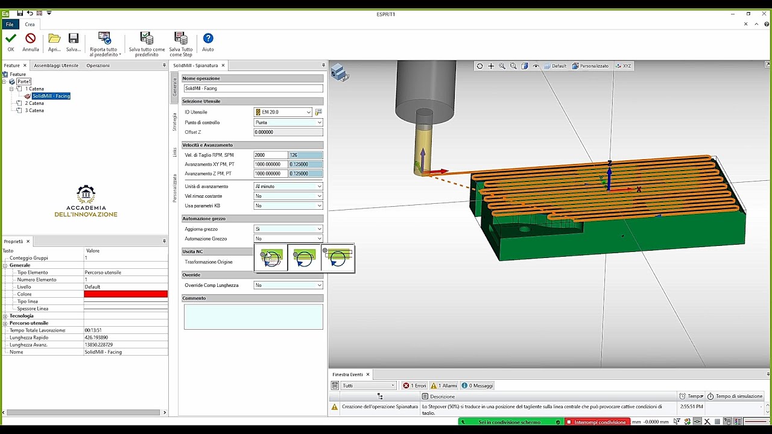This screenshot has height=434, width=772.
Task: Collapse the Parte1 root node
Action: 4,81
